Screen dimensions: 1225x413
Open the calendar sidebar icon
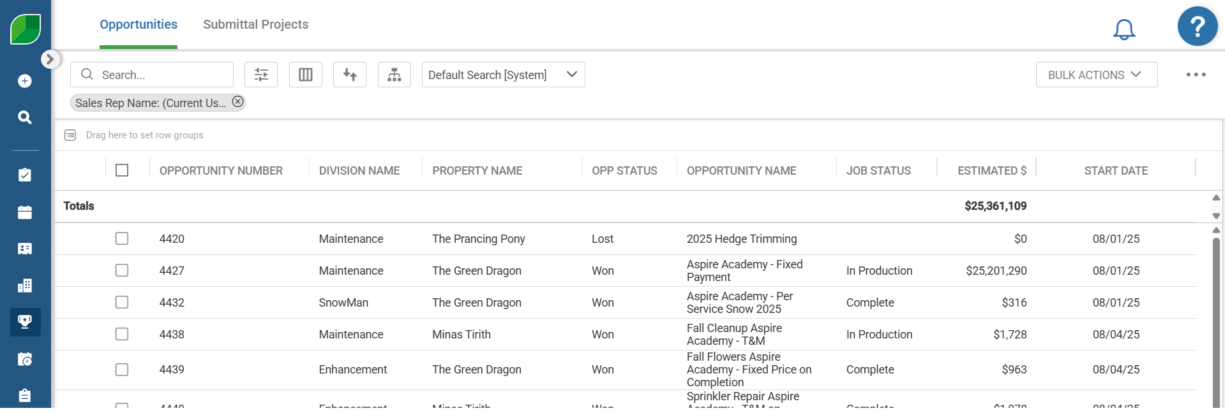[x=25, y=212]
